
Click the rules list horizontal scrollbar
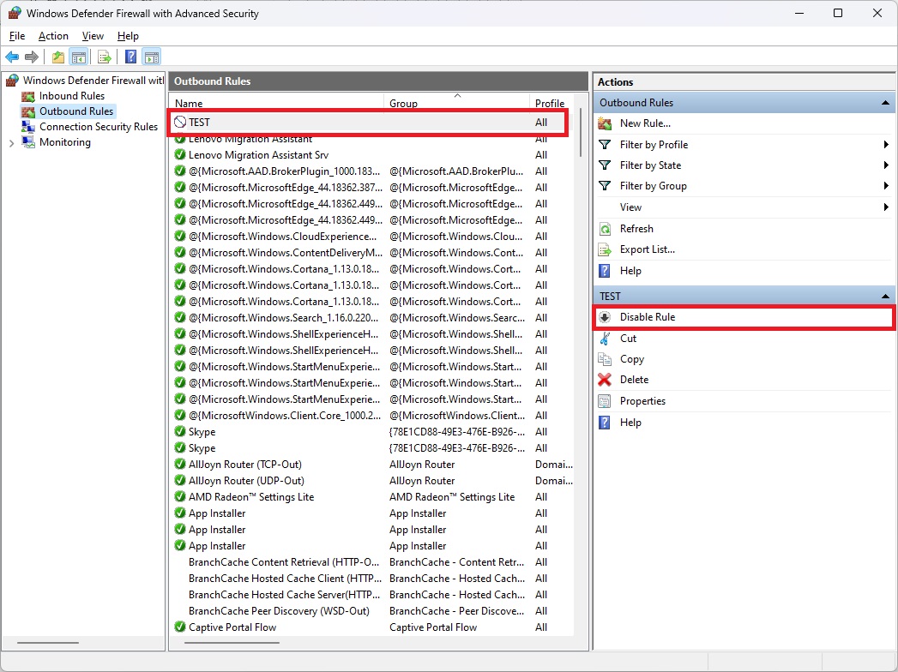click(x=232, y=643)
